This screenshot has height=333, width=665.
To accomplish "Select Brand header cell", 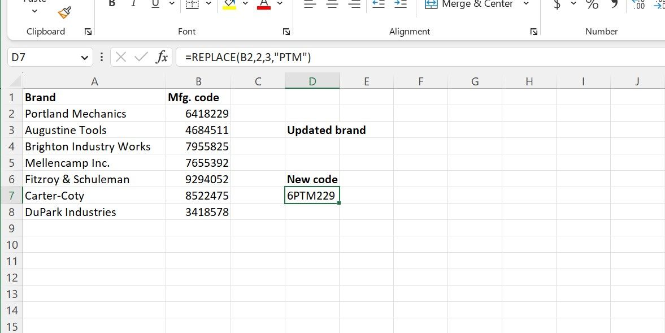I will [94, 98].
